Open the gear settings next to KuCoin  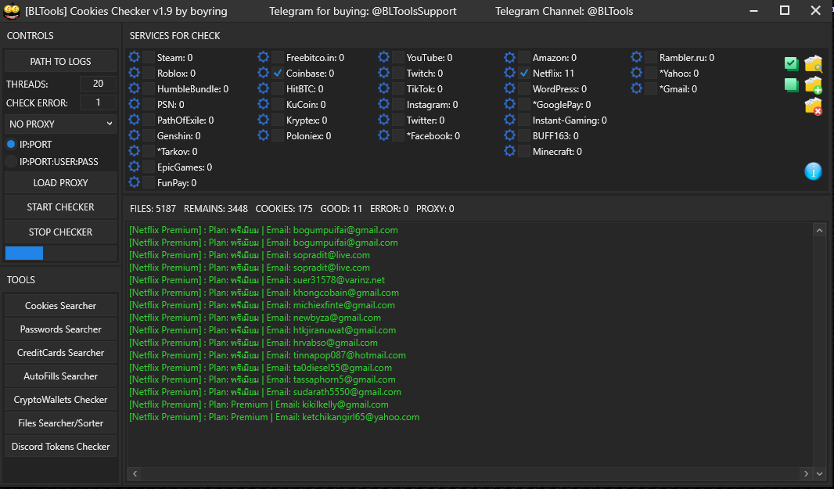264,104
